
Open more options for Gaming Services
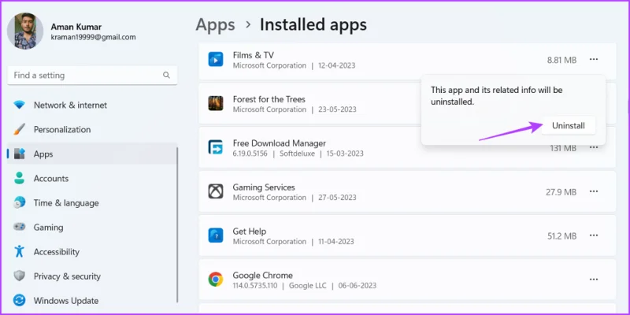[594, 191]
